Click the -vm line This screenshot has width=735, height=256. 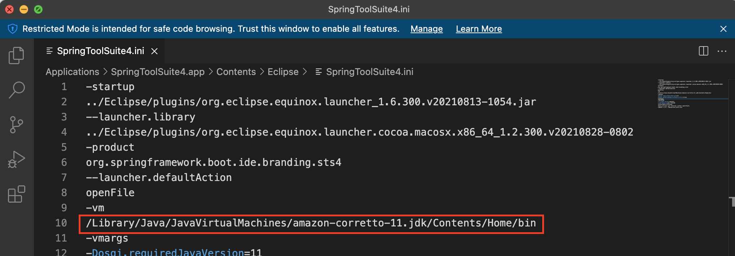(95, 208)
